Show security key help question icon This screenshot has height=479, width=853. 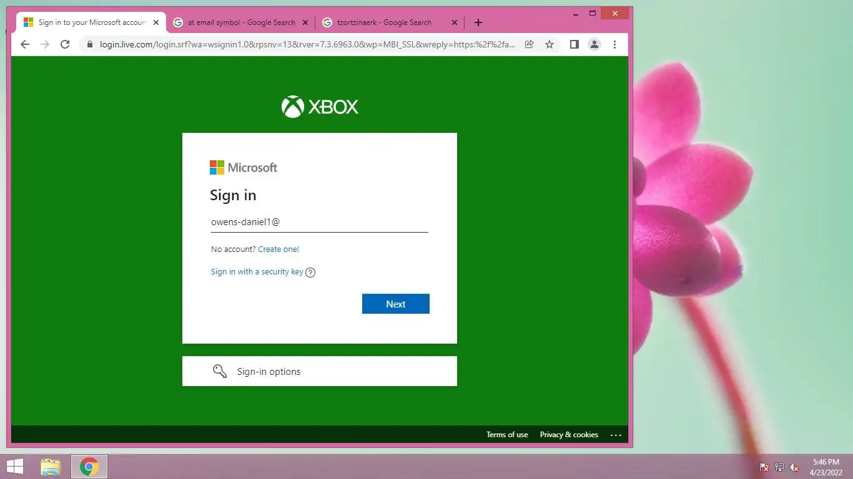click(310, 272)
